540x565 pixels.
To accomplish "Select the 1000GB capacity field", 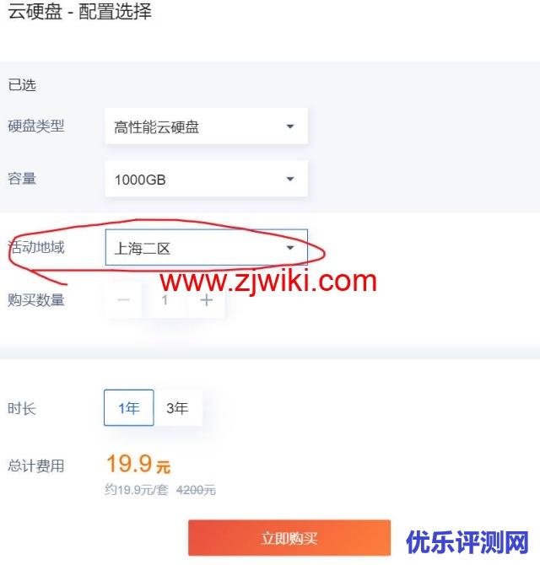I will [206, 179].
